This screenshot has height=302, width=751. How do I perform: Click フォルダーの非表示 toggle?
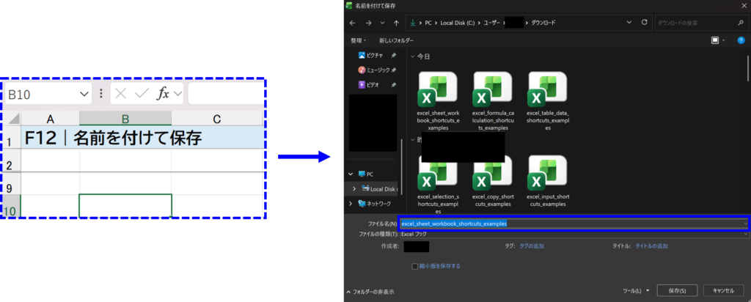(x=370, y=292)
